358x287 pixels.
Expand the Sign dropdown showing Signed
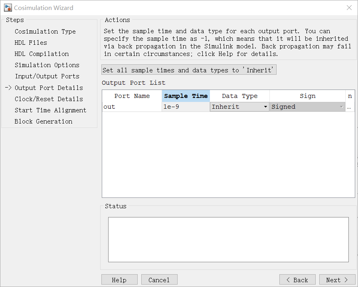click(x=307, y=107)
